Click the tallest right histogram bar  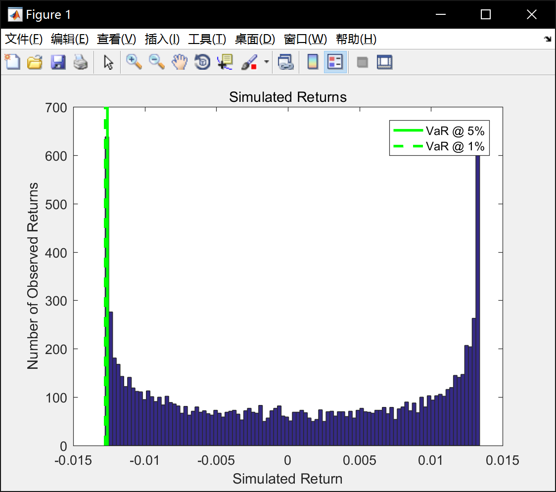coord(478,301)
